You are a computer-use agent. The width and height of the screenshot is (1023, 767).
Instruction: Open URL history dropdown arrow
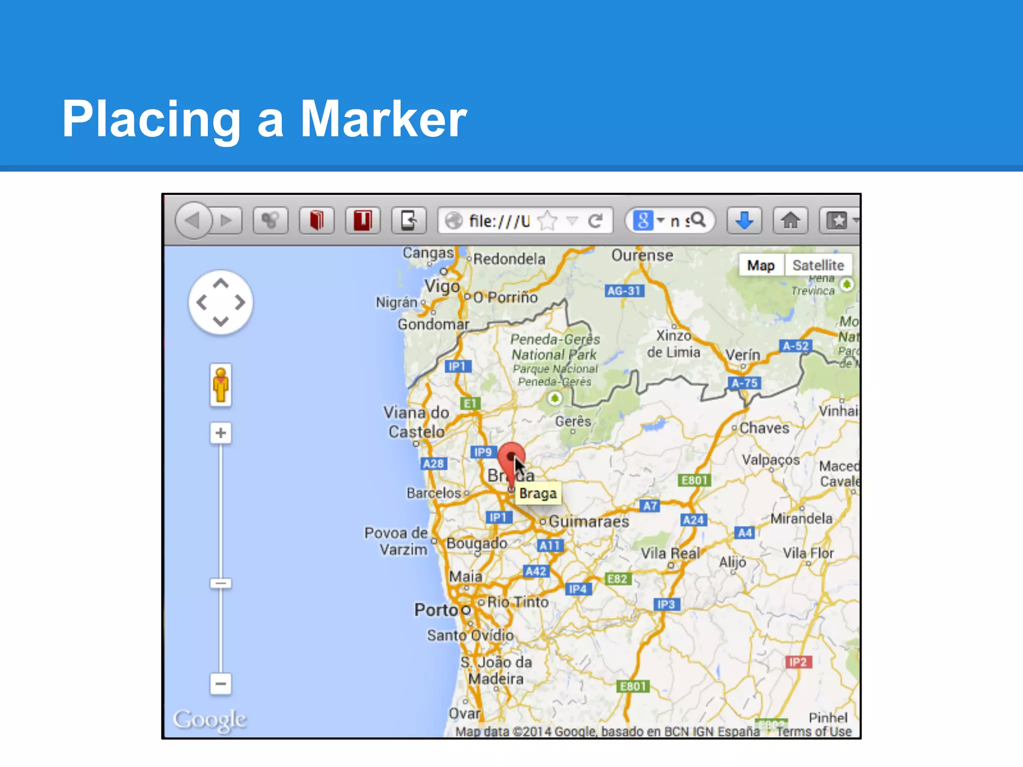(x=572, y=221)
